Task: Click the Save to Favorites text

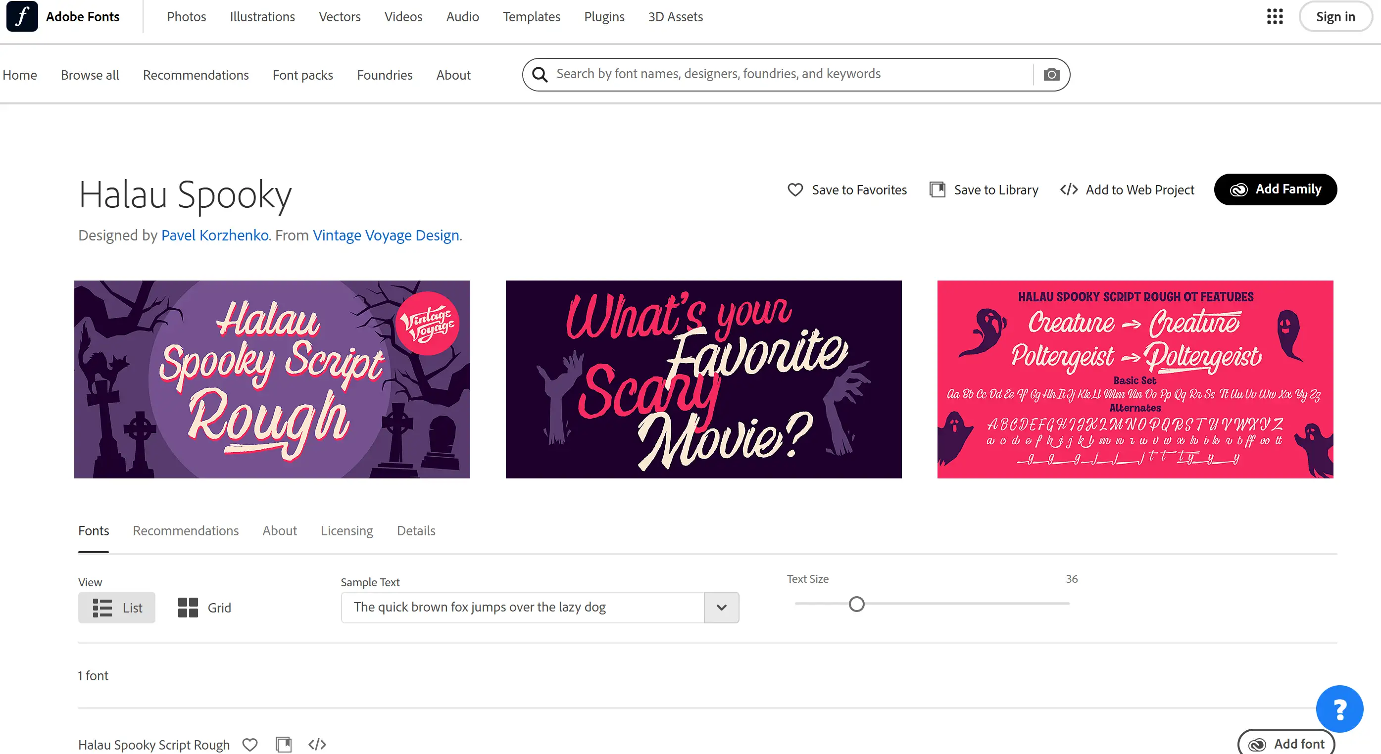Action: 859,189
